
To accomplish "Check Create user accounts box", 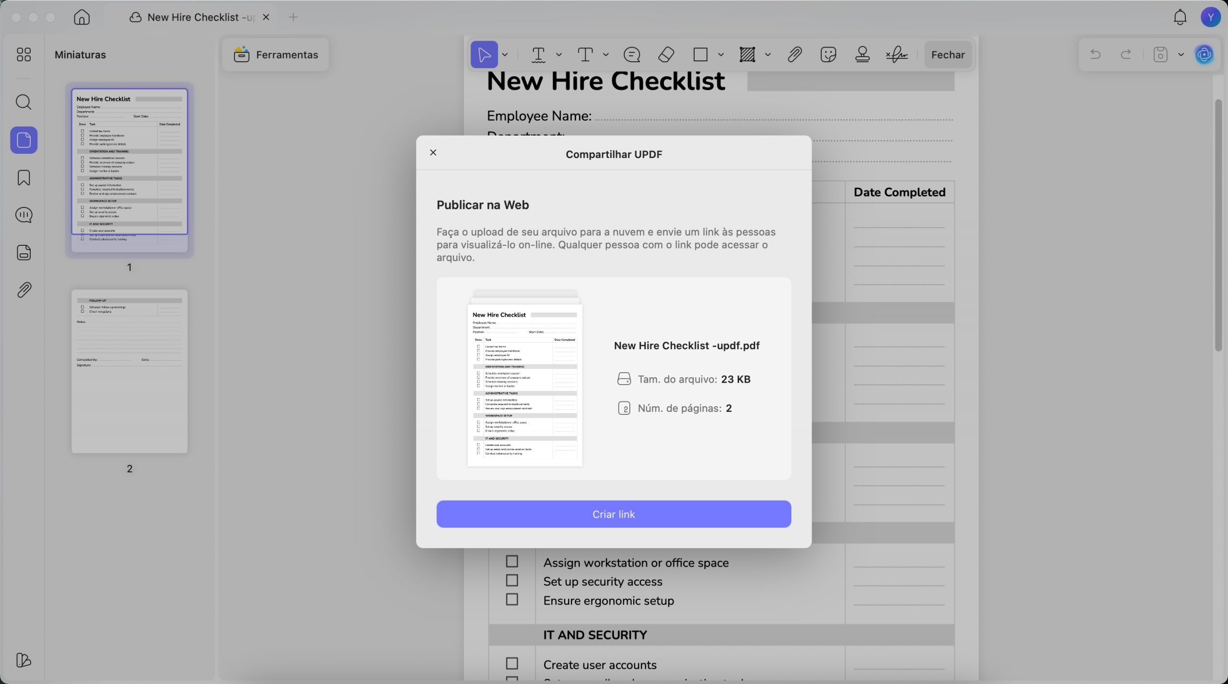I will click(512, 663).
